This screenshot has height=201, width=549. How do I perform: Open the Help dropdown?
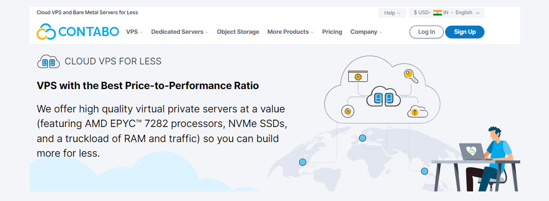(392, 13)
